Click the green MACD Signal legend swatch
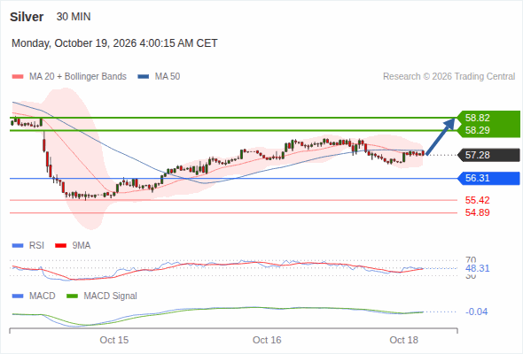This screenshot has height=354, width=523. 72,296
